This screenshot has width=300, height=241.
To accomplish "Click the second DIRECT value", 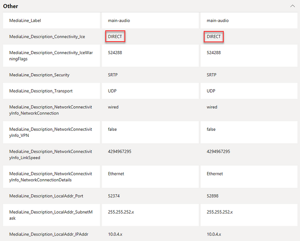I will (x=214, y=36).
